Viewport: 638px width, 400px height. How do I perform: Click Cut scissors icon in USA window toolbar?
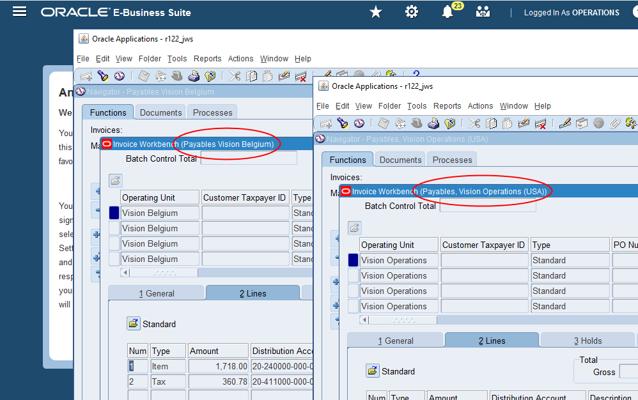pos(474,123)
